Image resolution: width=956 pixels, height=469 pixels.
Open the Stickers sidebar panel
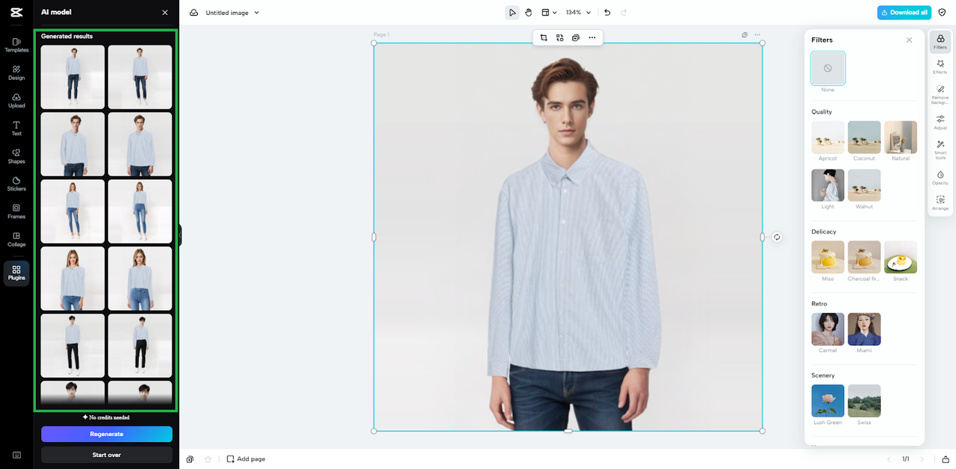click(16, 184)
